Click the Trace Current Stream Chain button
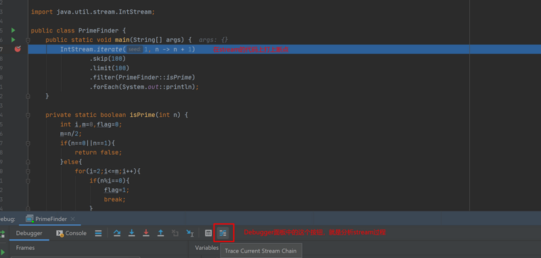Viewport: 541px width, 258px height. pyautogui.click(x=223, y=233)
